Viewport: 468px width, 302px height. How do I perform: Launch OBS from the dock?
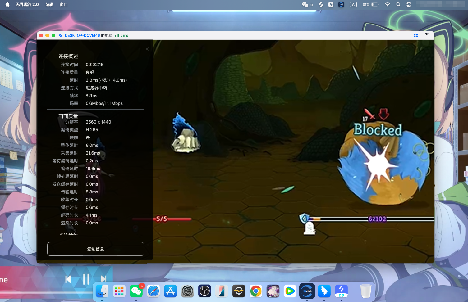point(204,291)
